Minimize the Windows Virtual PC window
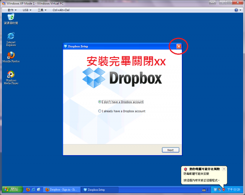 [223, 3]
